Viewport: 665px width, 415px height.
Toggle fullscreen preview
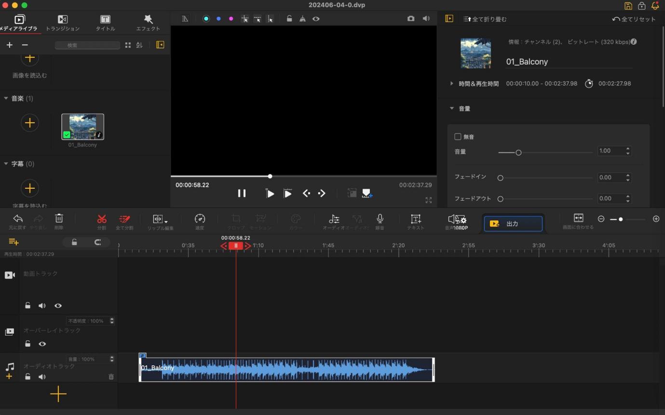428,200
